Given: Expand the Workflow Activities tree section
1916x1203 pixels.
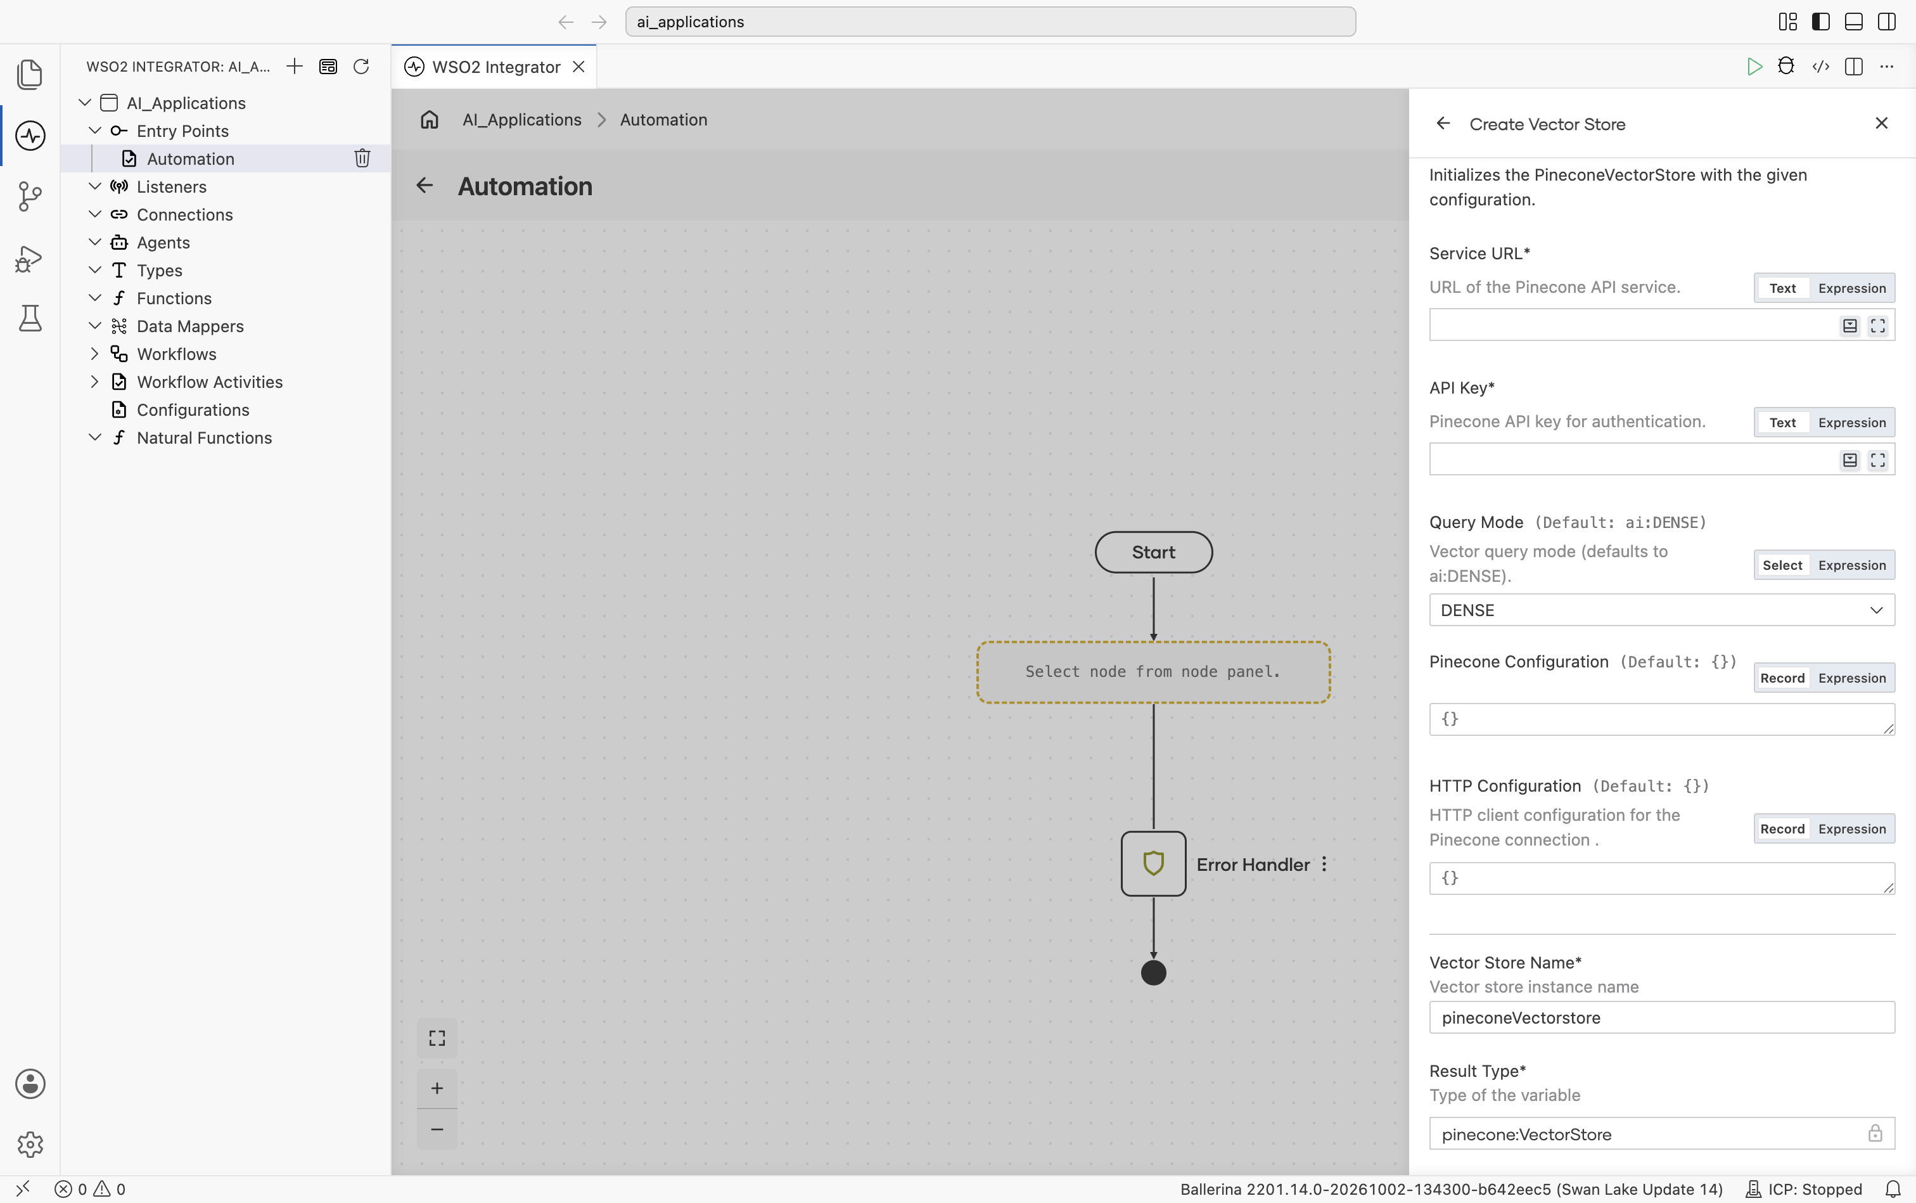Looking at the screenshot, I should 94,381.
